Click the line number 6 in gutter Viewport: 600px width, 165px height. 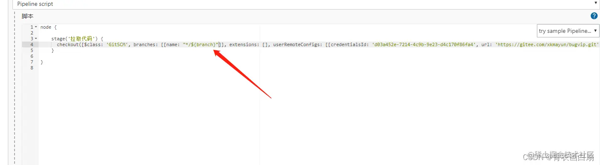(32, 56)
